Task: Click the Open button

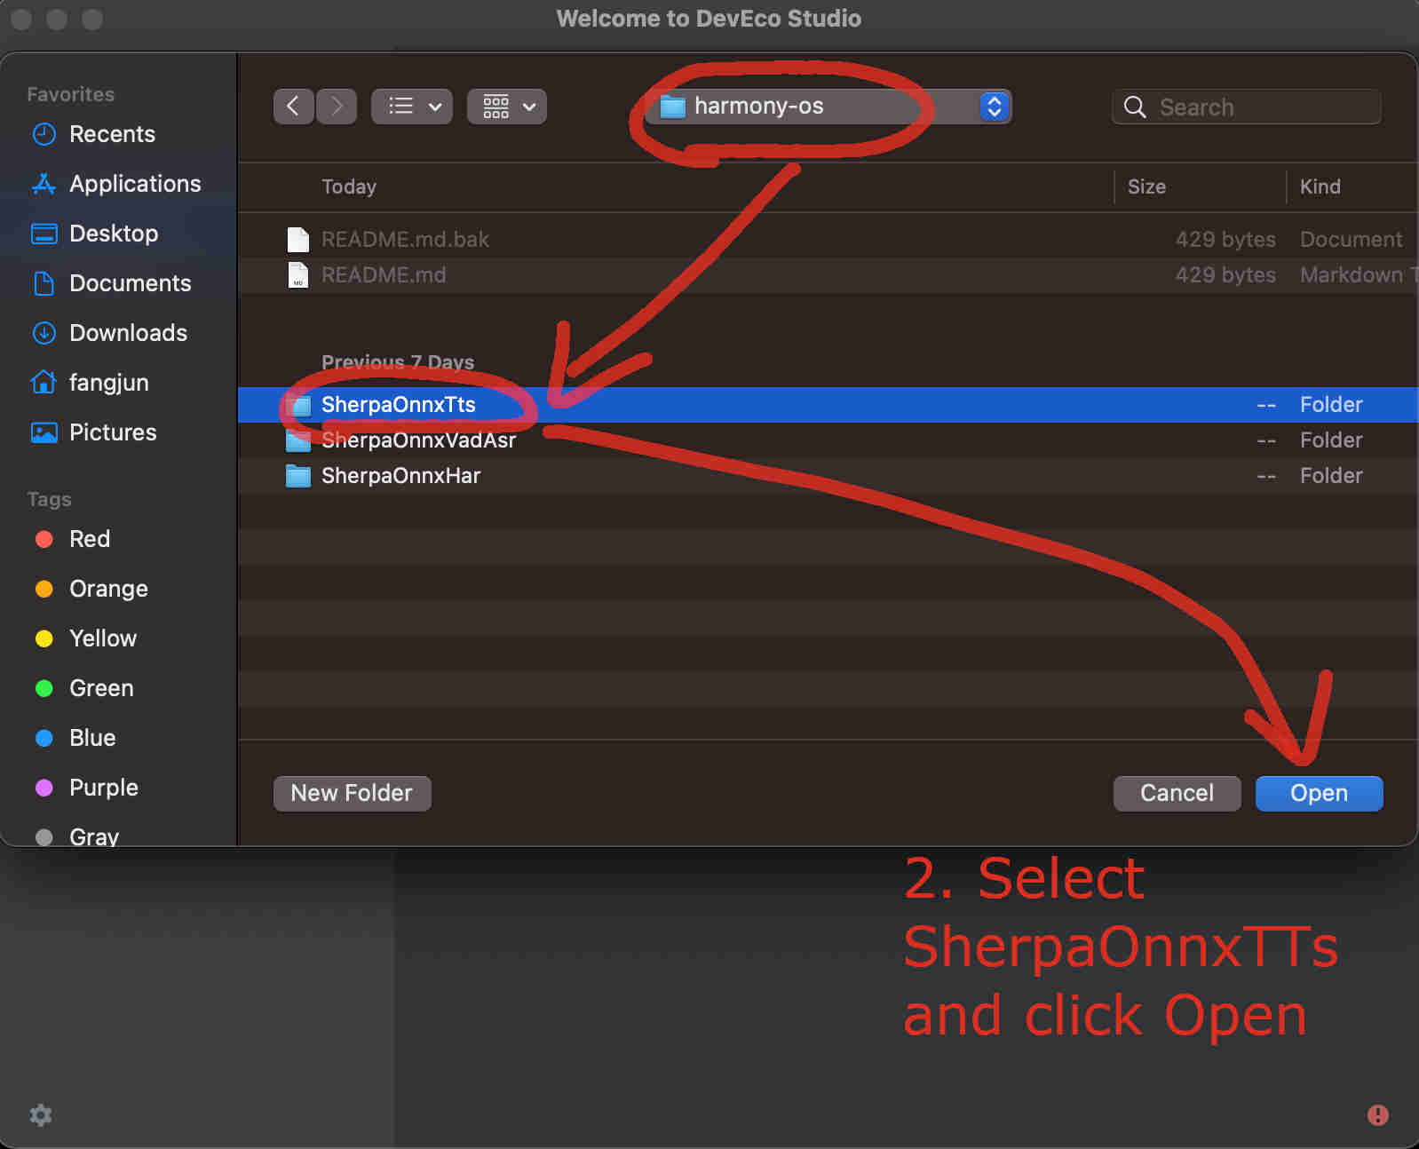Action: click(1320, 794)
